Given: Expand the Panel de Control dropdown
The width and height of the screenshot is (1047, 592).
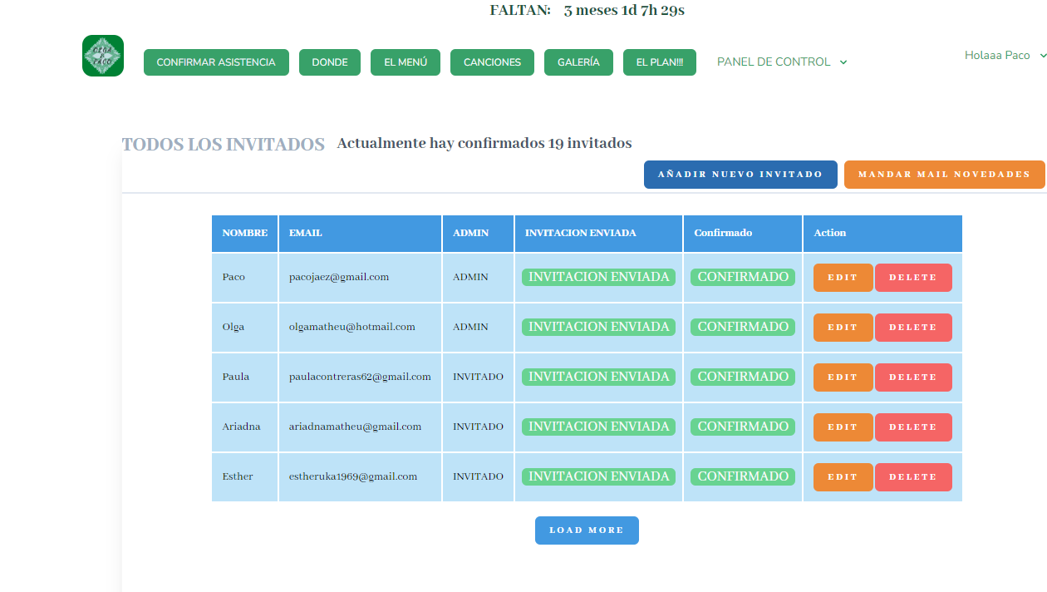Looking at the screenshot, I should tap(781, 62).
